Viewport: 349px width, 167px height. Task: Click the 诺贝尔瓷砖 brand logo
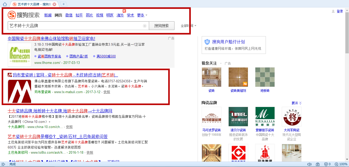(238, 116)
